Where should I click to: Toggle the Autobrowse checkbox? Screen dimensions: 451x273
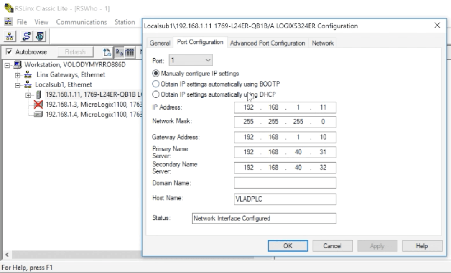tap(9, 52)
